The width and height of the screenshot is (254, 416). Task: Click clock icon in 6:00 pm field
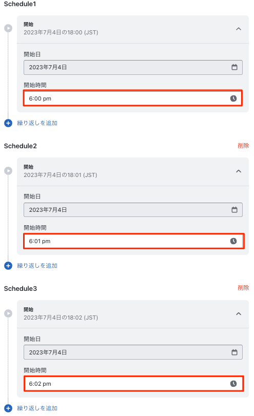click(x=233, y=98)
